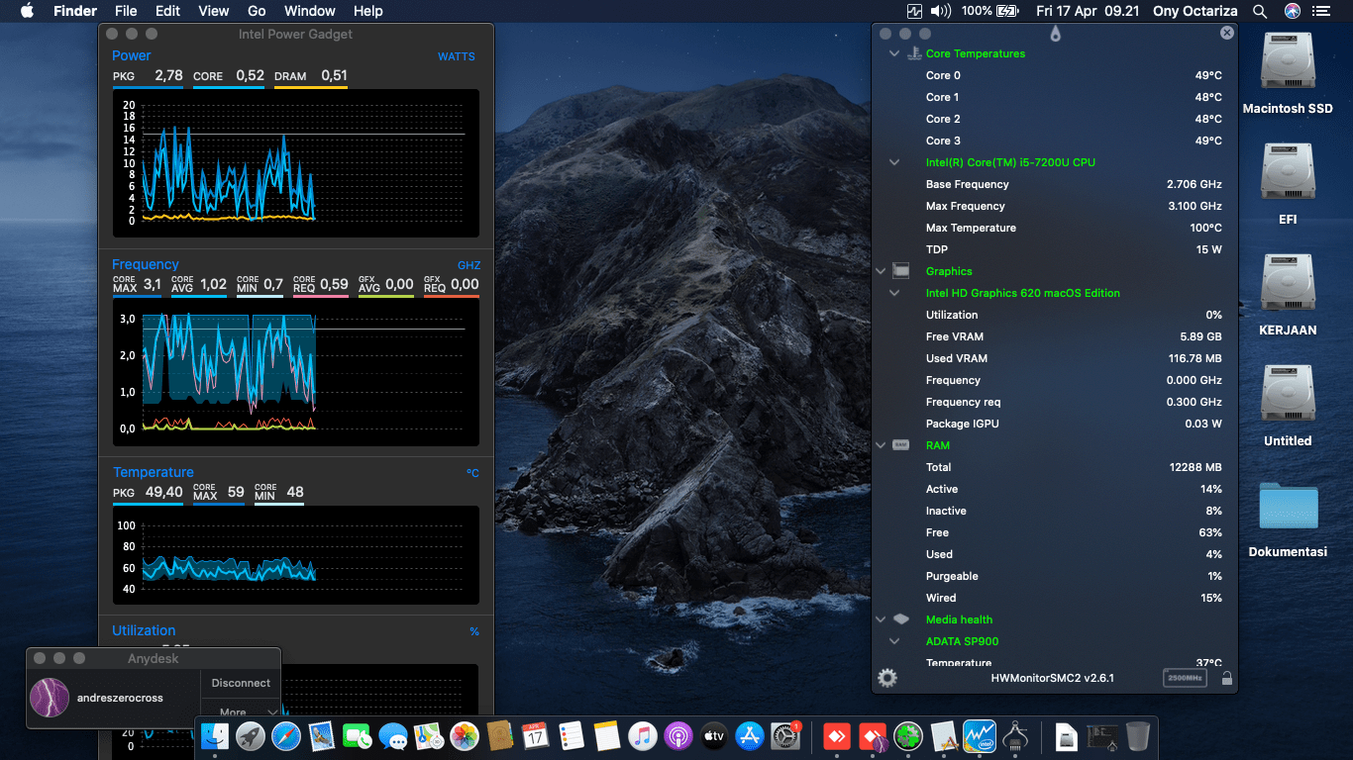Select the Dokumentasi folder on desktop
Viewport: 1353px width, 760px height.
coord(1288,507)
